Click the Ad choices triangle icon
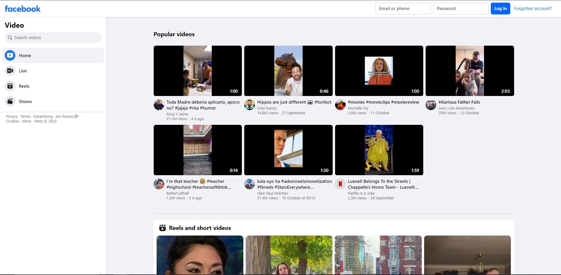This screenshot has width=561, height=275. point(77,116)
